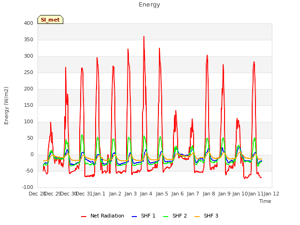Click the 350 y-axis tick label
The image size is (300, 225).
tap(29, 39)
